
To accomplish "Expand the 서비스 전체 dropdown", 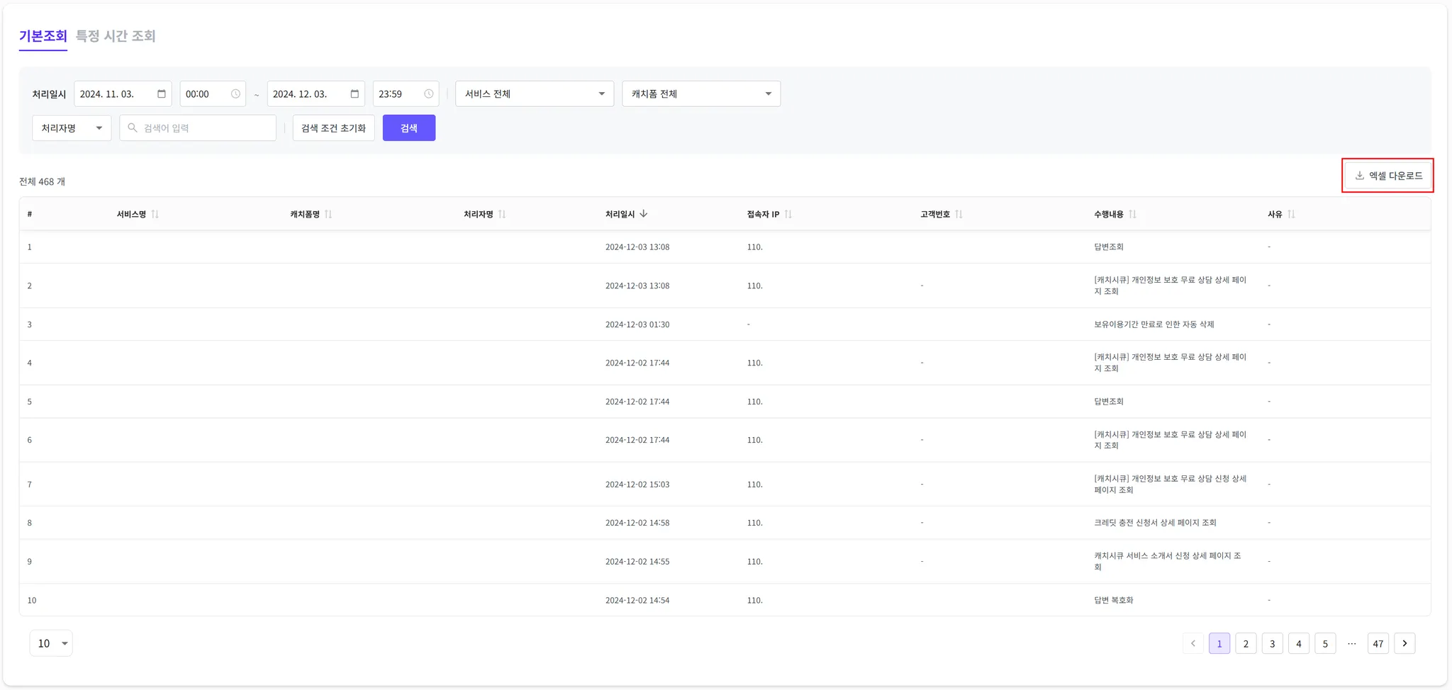I will pos(535,94).
